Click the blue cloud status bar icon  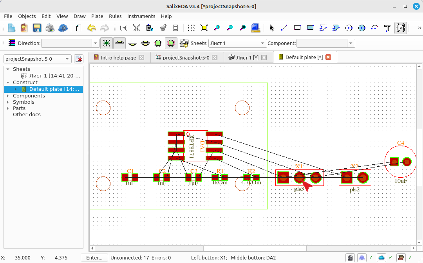381,258
